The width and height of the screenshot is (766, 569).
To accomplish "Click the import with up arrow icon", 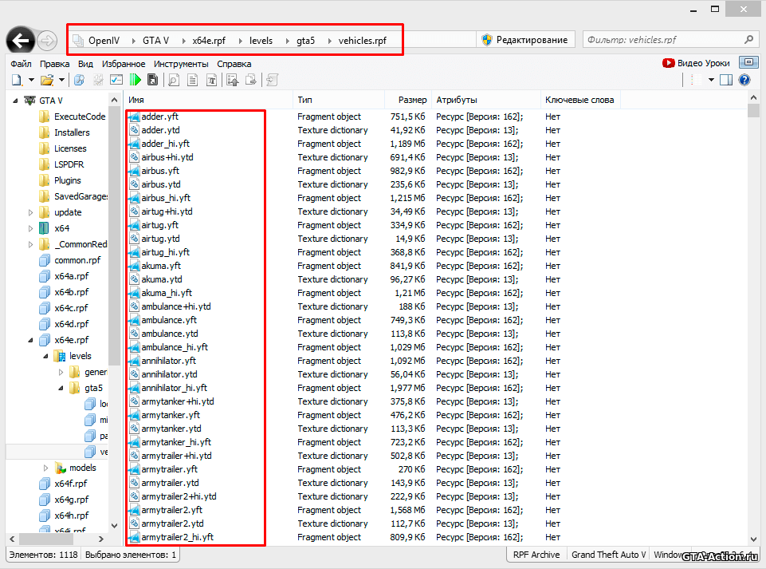I will 233,80.
